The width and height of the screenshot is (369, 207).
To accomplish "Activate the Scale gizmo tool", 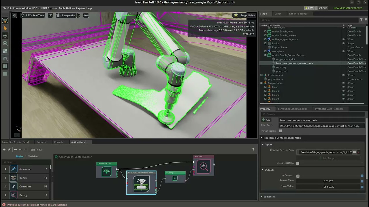I will (x=5, y=51).
